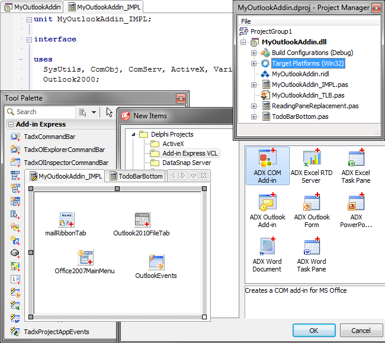
Task: Select ReadingPaneReplacement.pas file
Action: click(x=310, y=106)
